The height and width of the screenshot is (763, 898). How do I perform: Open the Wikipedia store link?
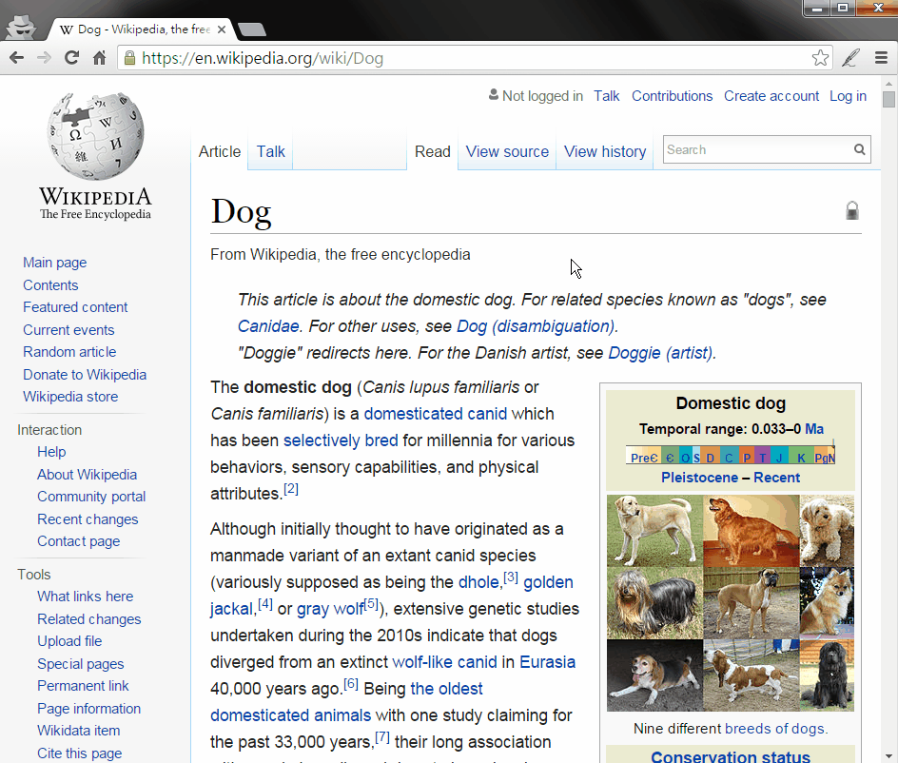[69, 397]
